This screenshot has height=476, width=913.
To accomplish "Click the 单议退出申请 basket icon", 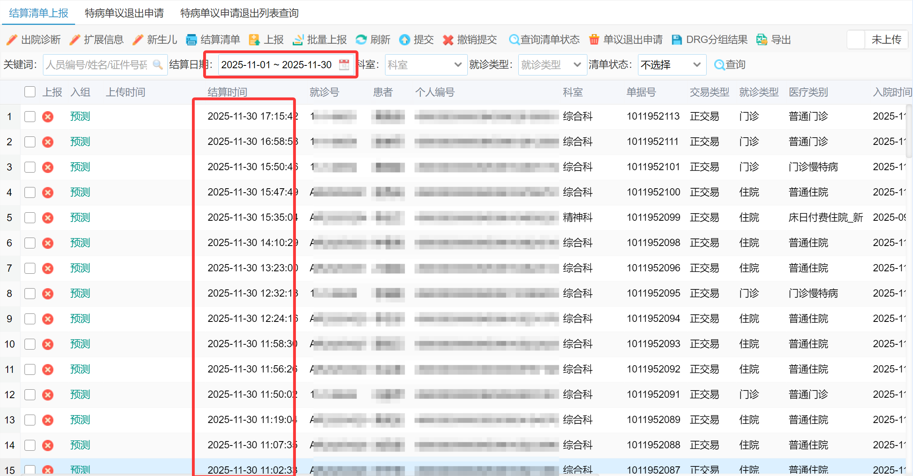I will (x=594, y=40).
